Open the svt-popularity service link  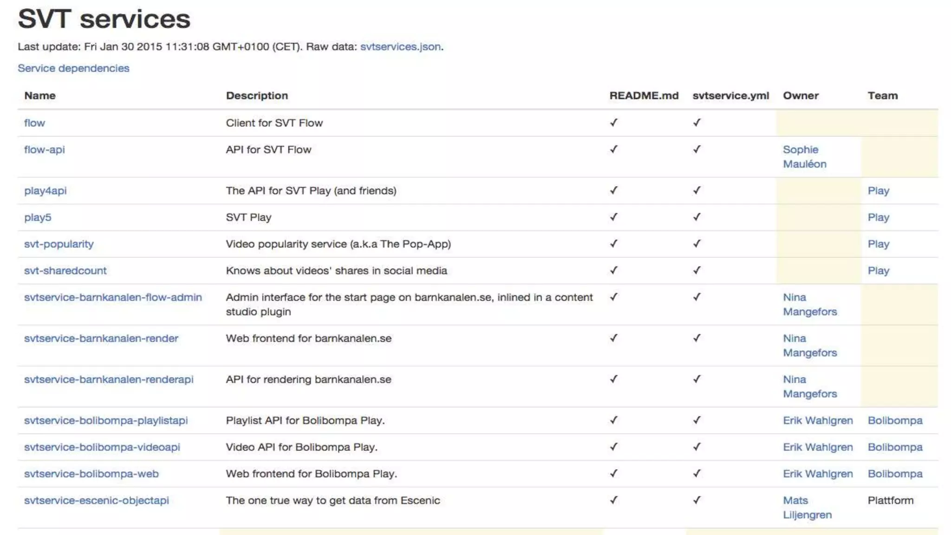pyautogui.click(x=59, y=244)
